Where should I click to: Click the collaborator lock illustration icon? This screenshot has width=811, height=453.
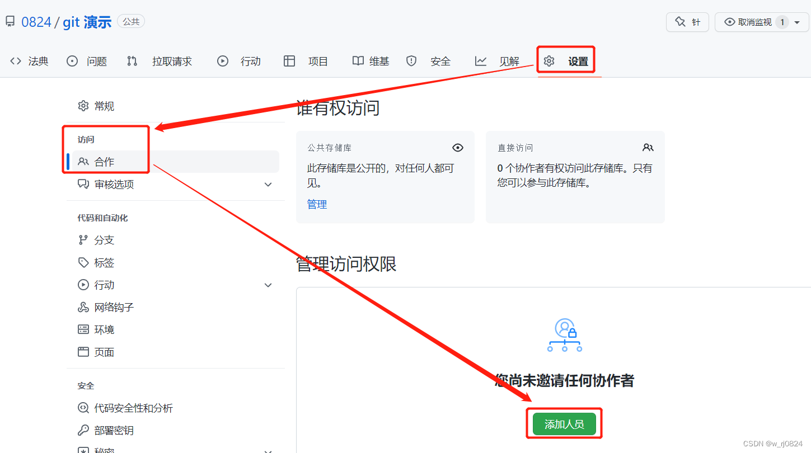click(x=565, y=334)
